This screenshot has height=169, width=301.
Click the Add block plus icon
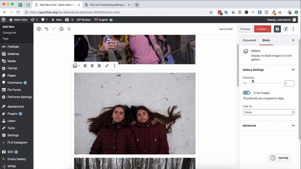point(39,29)
